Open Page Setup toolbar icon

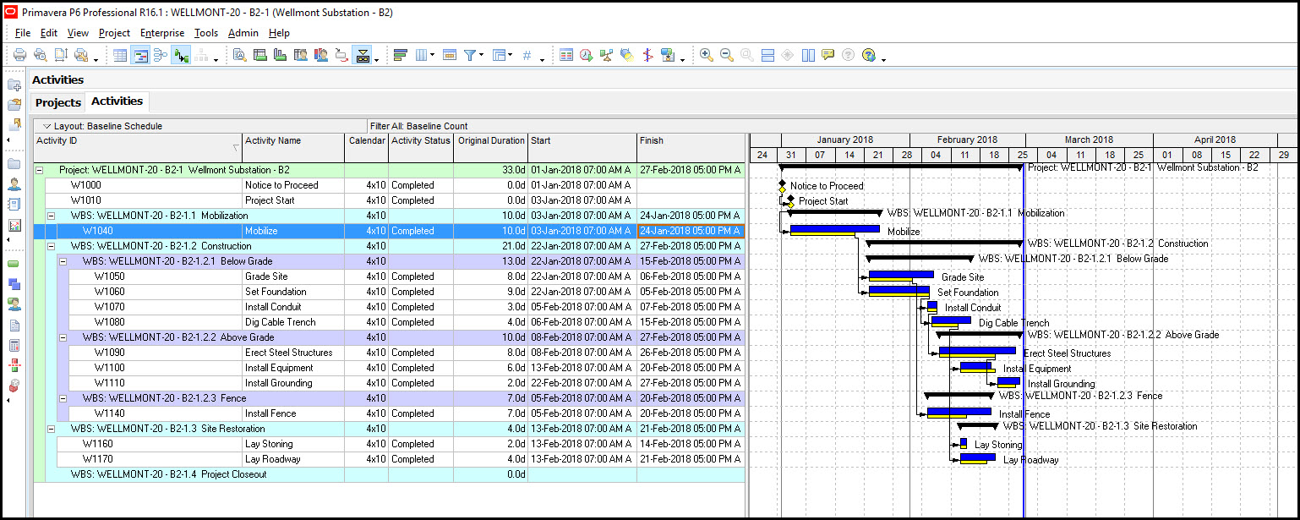pyautogui.click(x=61, y=55)
